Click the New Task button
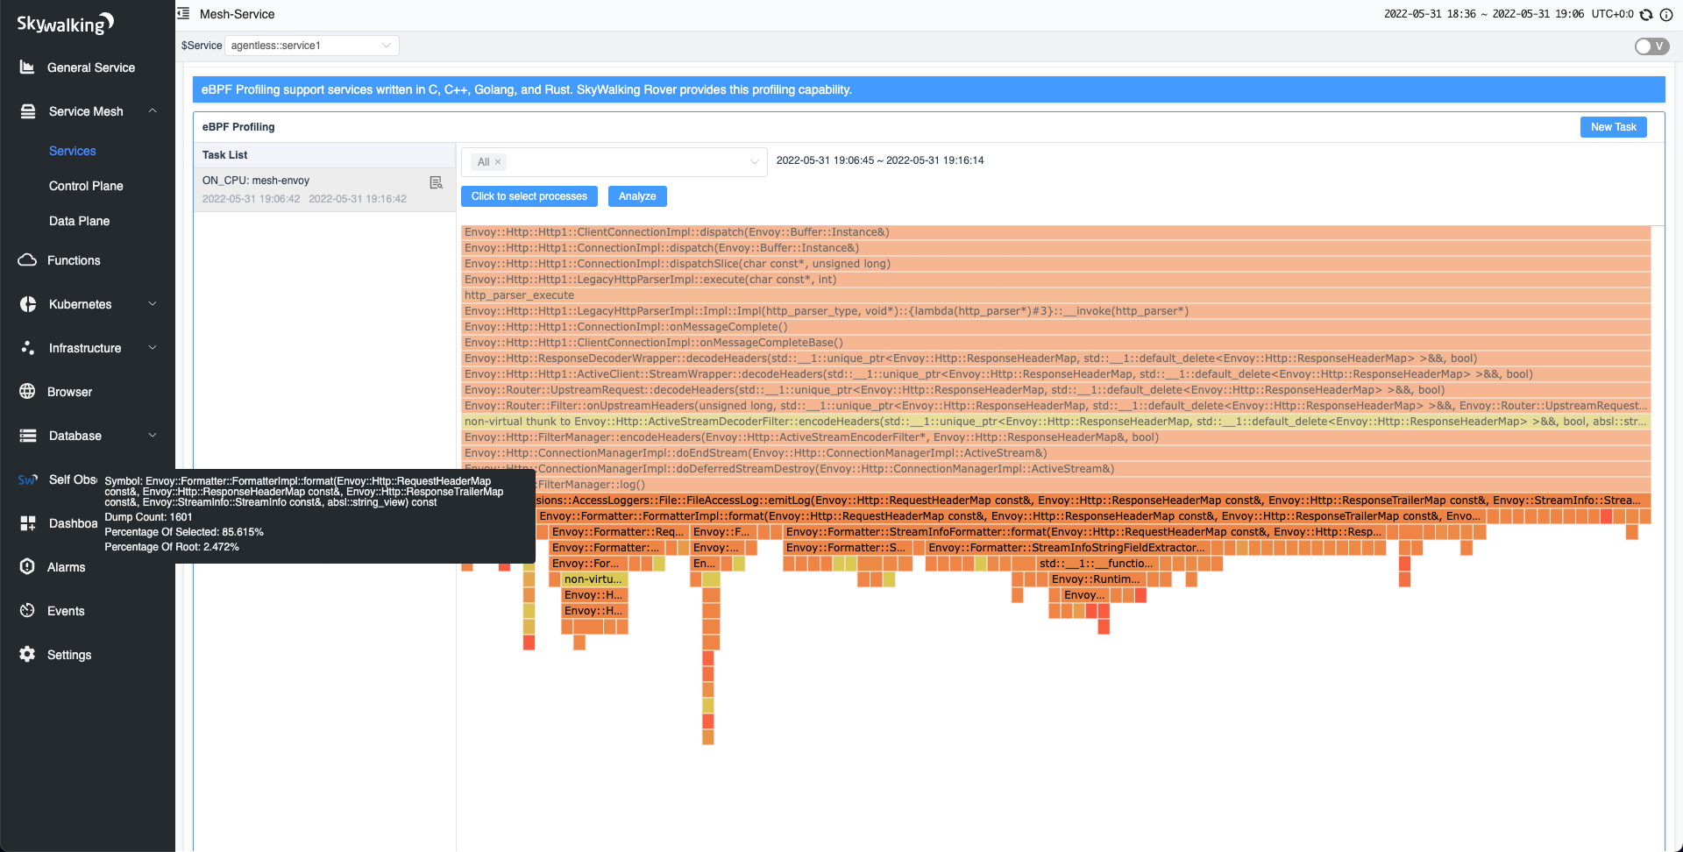This screenshot has height=852, width=1683. [x=1613, y=126]
